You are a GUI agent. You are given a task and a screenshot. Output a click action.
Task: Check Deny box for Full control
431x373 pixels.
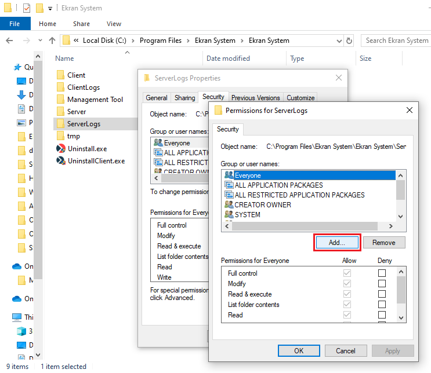(x=382, y=273)
